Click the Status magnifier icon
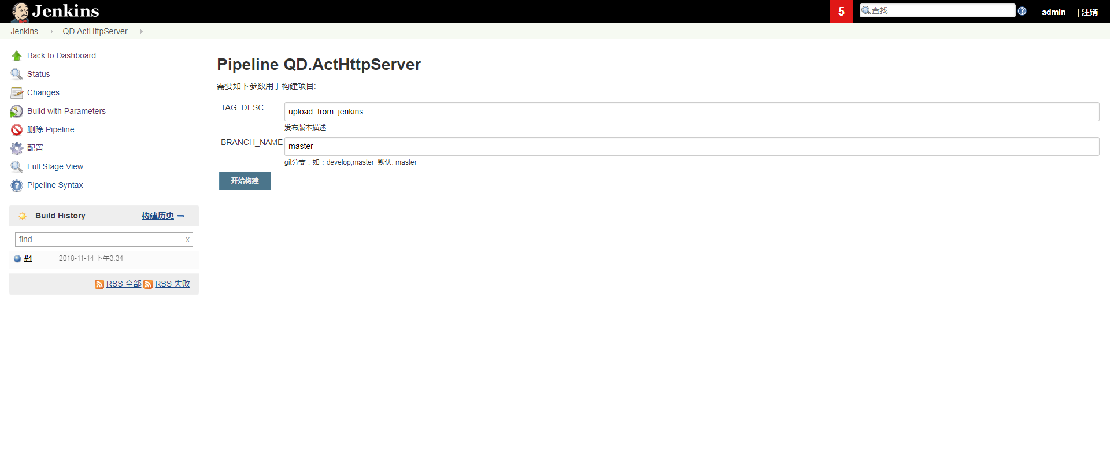 point(17,75)
